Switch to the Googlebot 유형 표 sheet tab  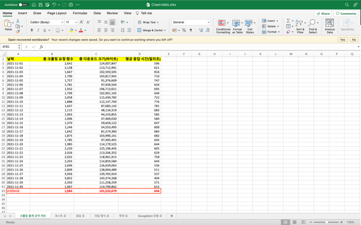[150, 216]
